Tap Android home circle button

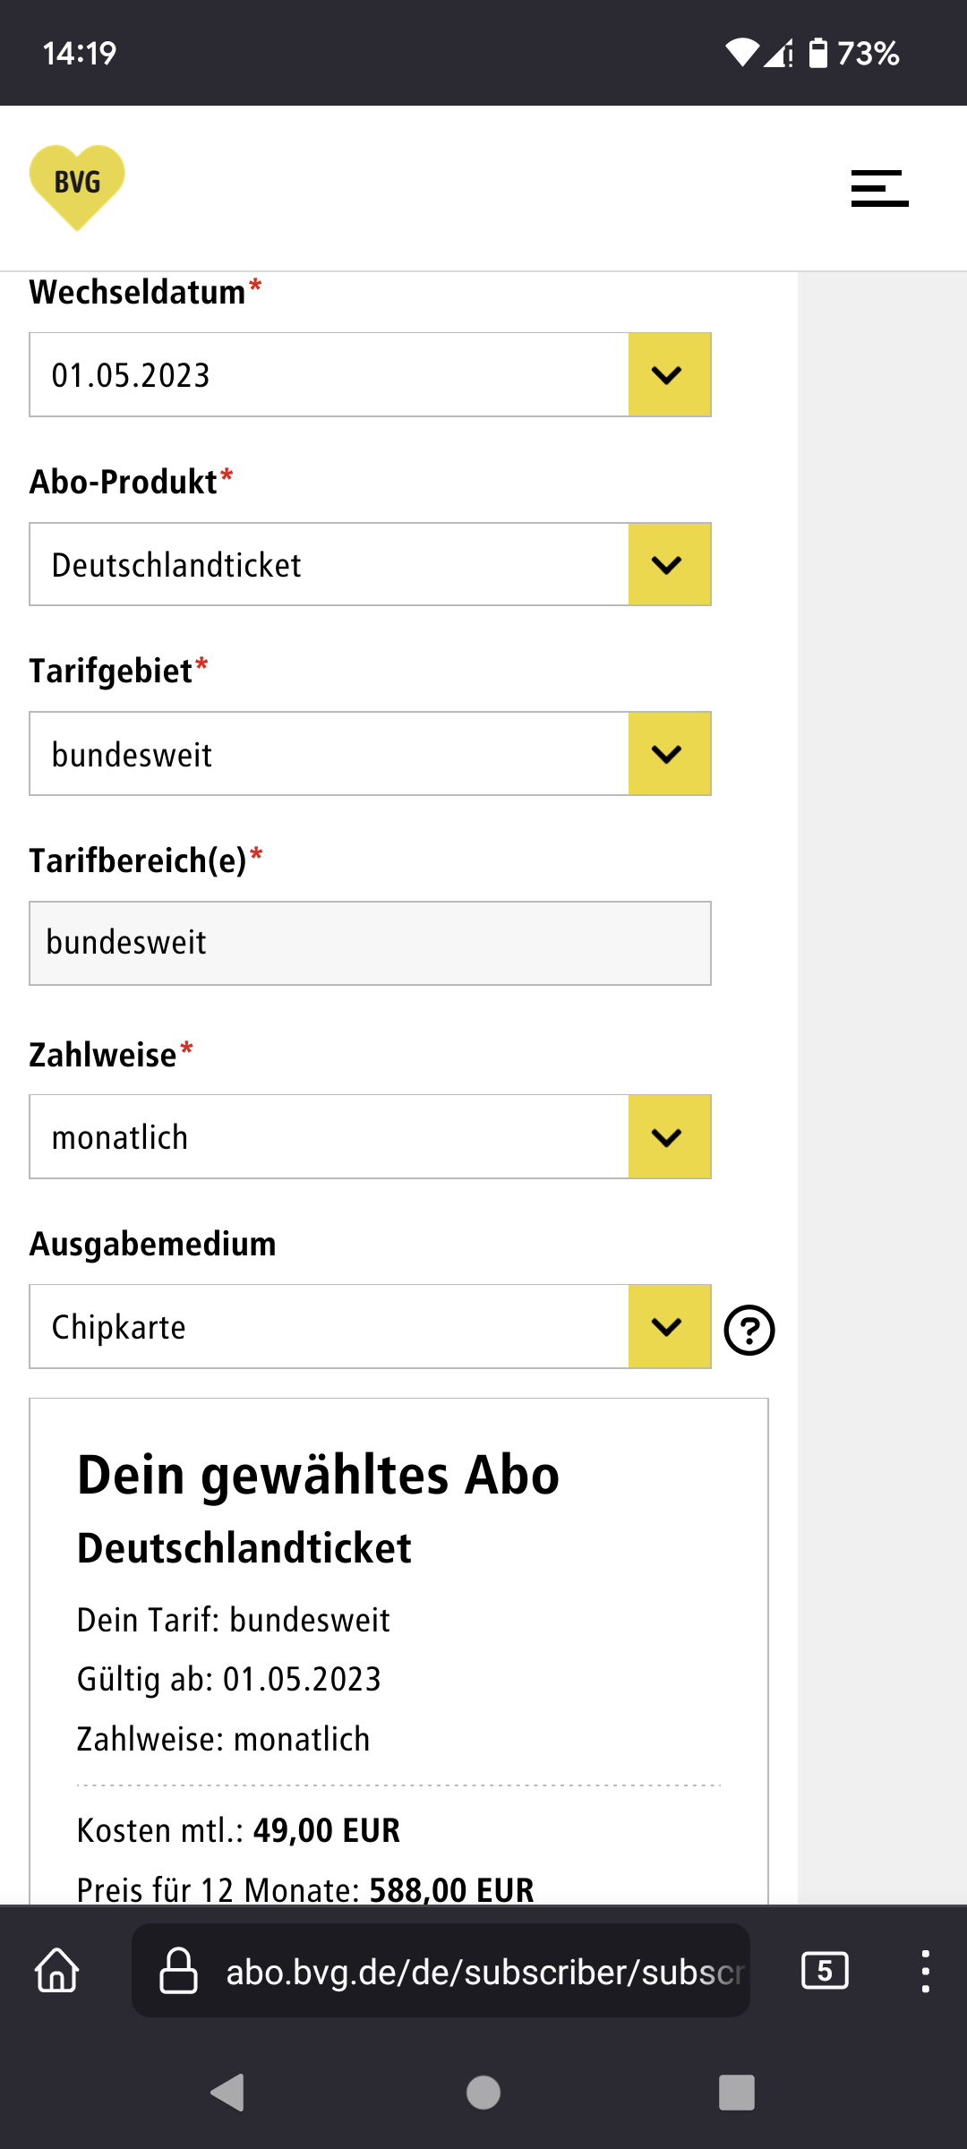(483, 2093)
